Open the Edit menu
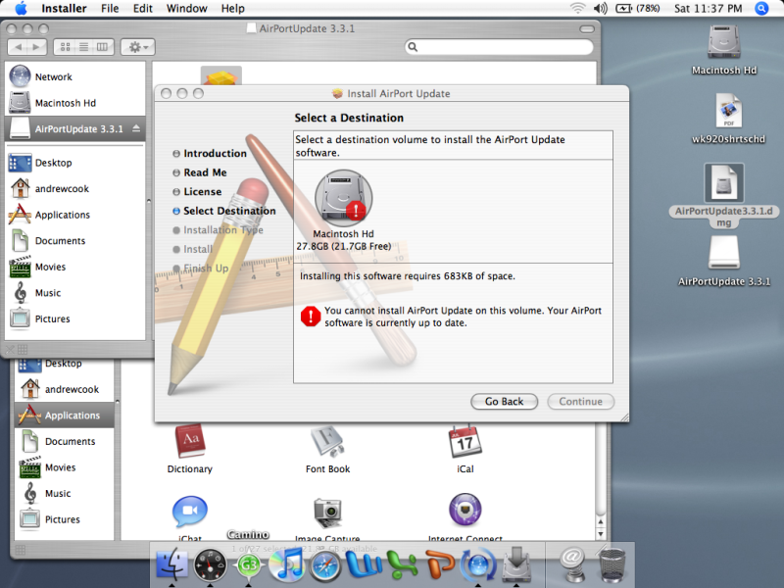The image size is (784, 588). tap(142, 8)
